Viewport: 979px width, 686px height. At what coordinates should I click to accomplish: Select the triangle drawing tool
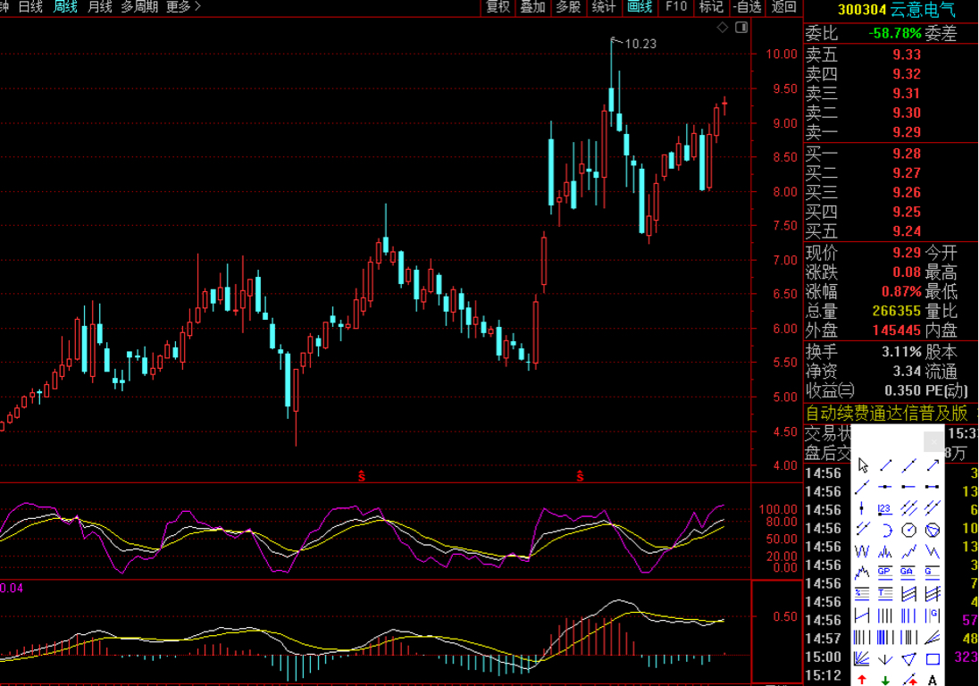tap(909, 658)
